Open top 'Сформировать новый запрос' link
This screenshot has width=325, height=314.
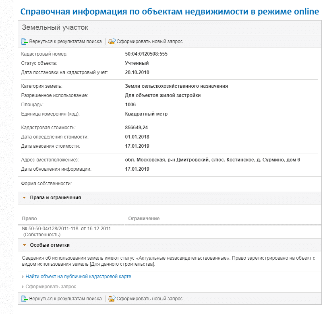pos(149,41)
